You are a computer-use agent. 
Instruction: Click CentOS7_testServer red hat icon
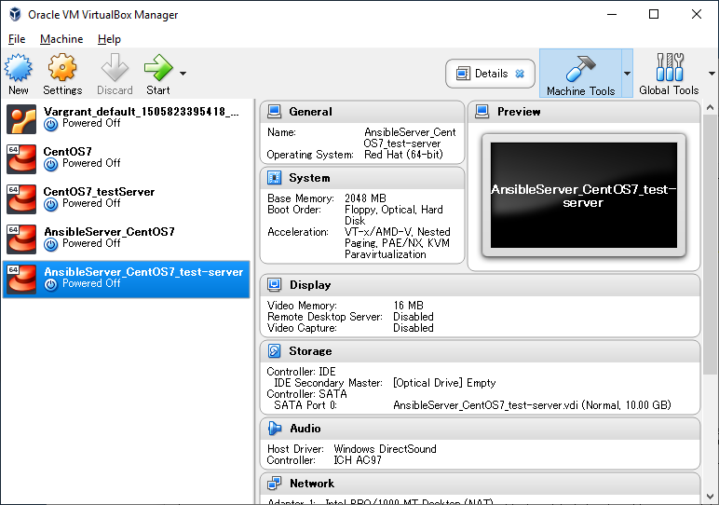point(21,199)
